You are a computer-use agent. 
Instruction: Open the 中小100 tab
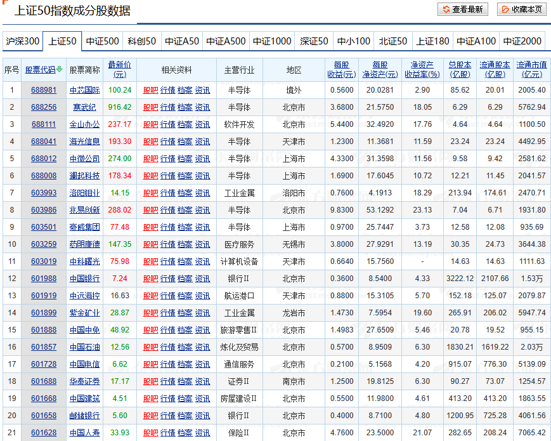(x=354, y=41)
